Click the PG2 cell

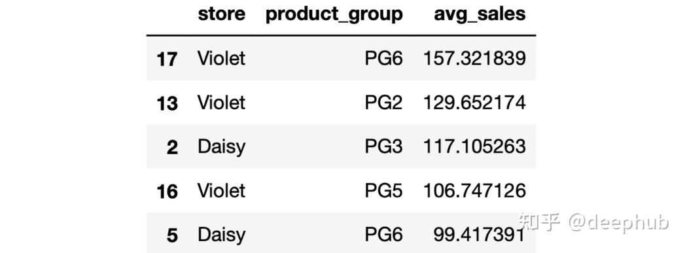tap(383, 103)
